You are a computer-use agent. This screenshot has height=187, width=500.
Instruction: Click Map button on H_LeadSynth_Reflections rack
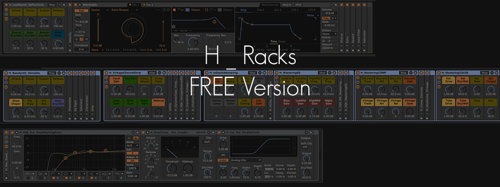click(52, 5)
